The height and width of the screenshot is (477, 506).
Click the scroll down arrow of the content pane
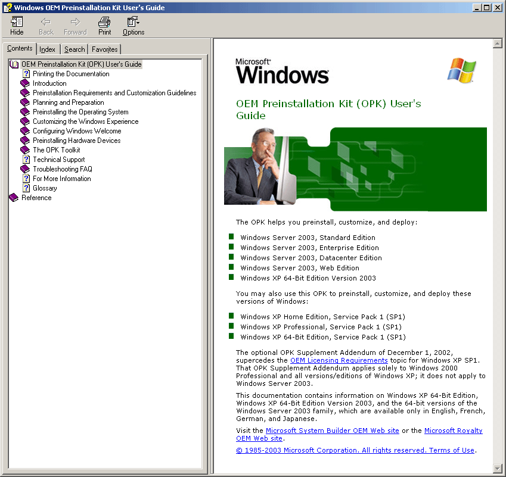click(497, 468)
